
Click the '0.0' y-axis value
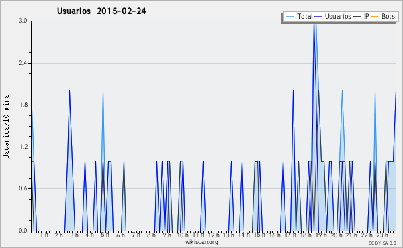(23, 231)
